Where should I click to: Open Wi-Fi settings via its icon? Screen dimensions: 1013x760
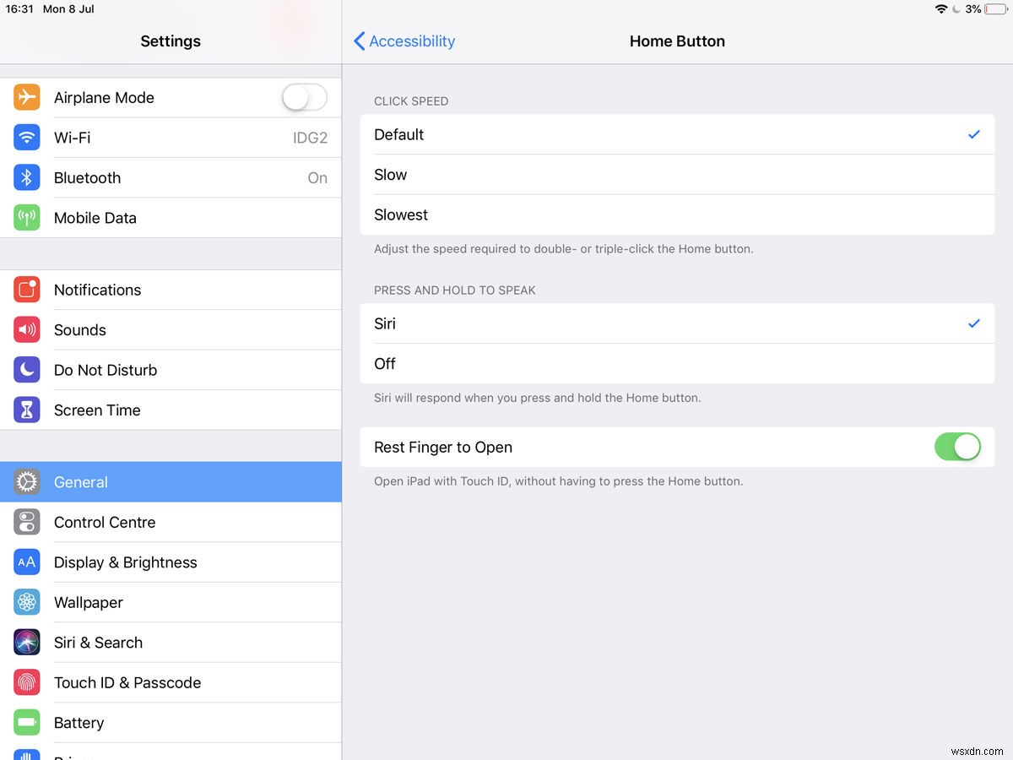(x=26, y=138)
